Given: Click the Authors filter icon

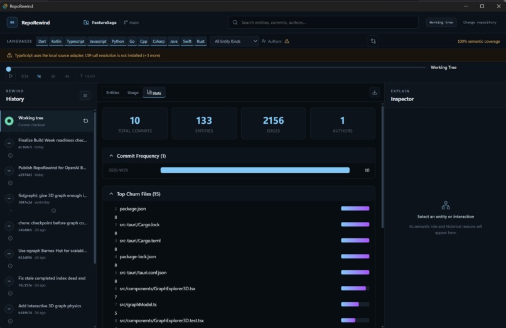Looking at the screenshot, I should (264, 41).
